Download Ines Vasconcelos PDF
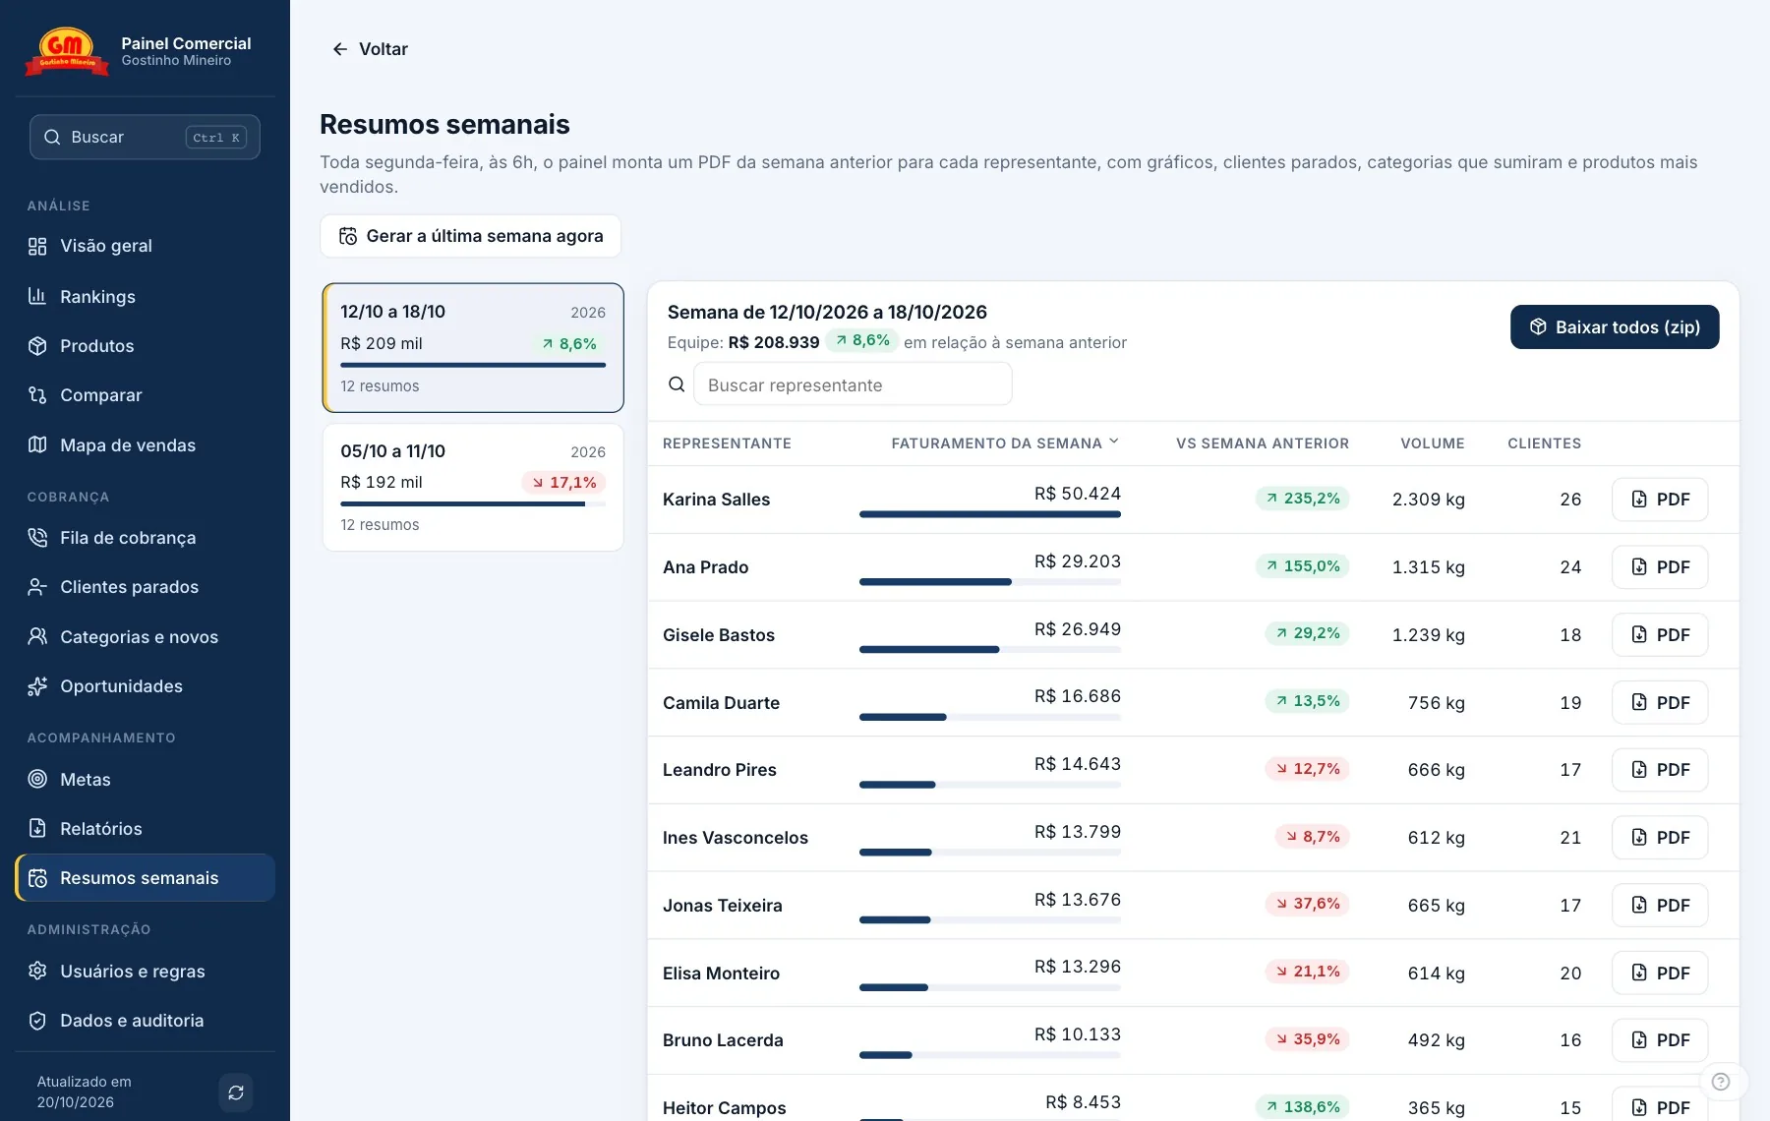The image size is (1770, 1121). [1660, 838]
